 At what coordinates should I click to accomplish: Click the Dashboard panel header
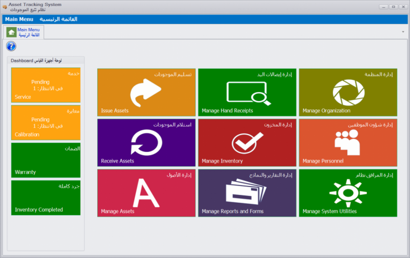46,60
